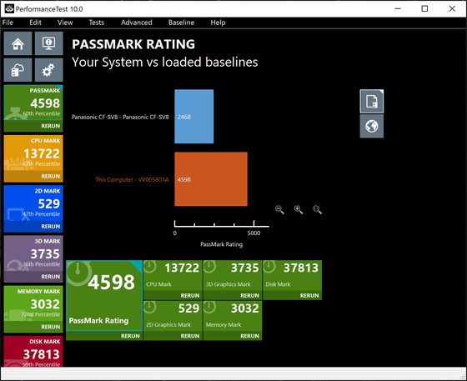Viewport: 467px width, 381px height.
Task: Rerun under the Memory Mark 3032 tile
Action: point(250,336)
